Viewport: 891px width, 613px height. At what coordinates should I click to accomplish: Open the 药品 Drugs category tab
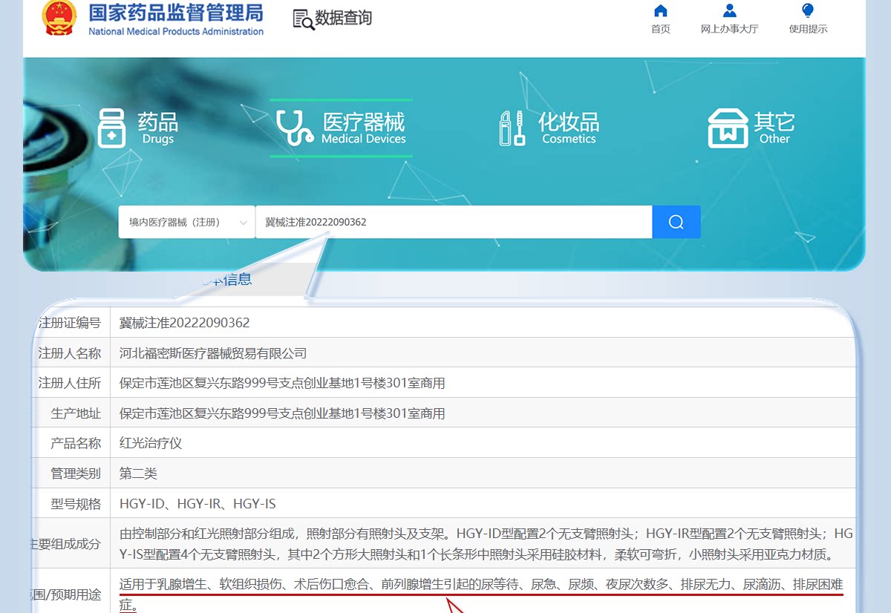coord(139,128)
